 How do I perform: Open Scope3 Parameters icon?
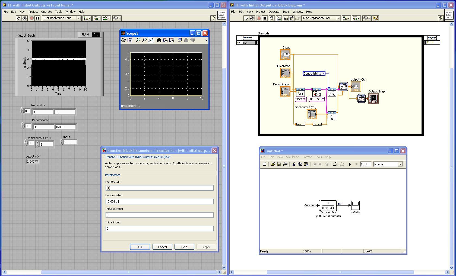(x=130, y=40)
